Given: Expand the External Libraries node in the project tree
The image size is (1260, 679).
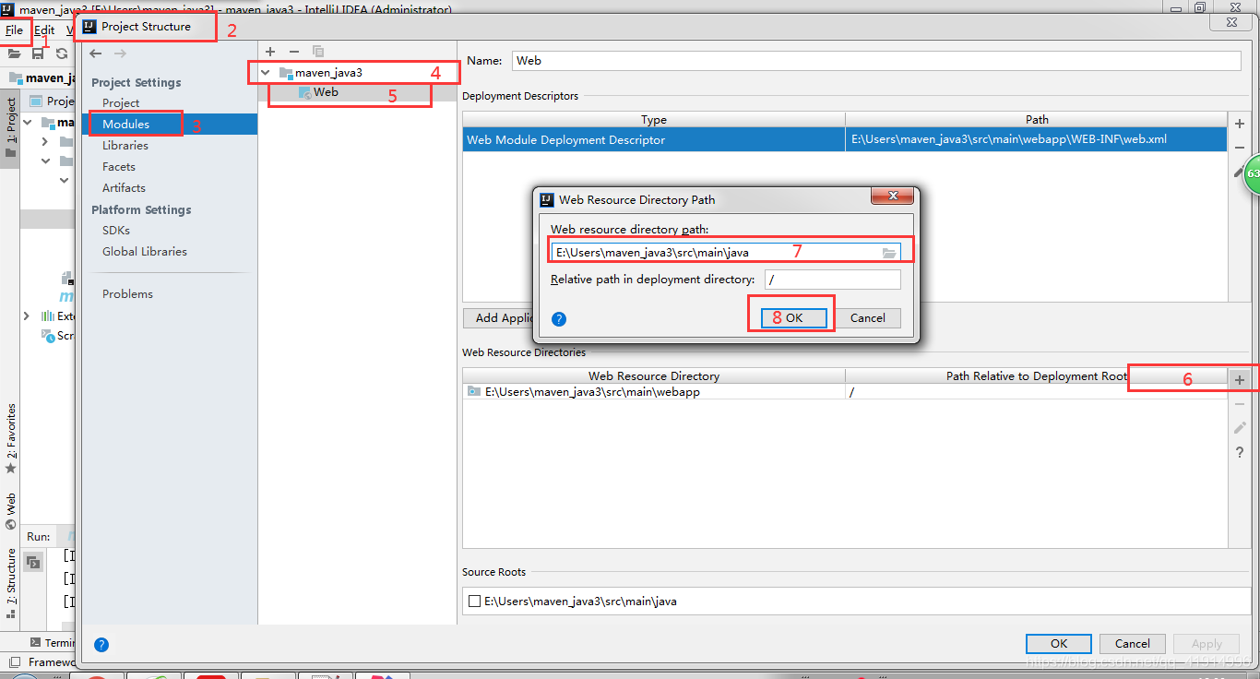Looking at the screenshot, I should 26,316.
